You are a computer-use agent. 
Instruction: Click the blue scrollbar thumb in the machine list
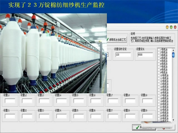173,55
